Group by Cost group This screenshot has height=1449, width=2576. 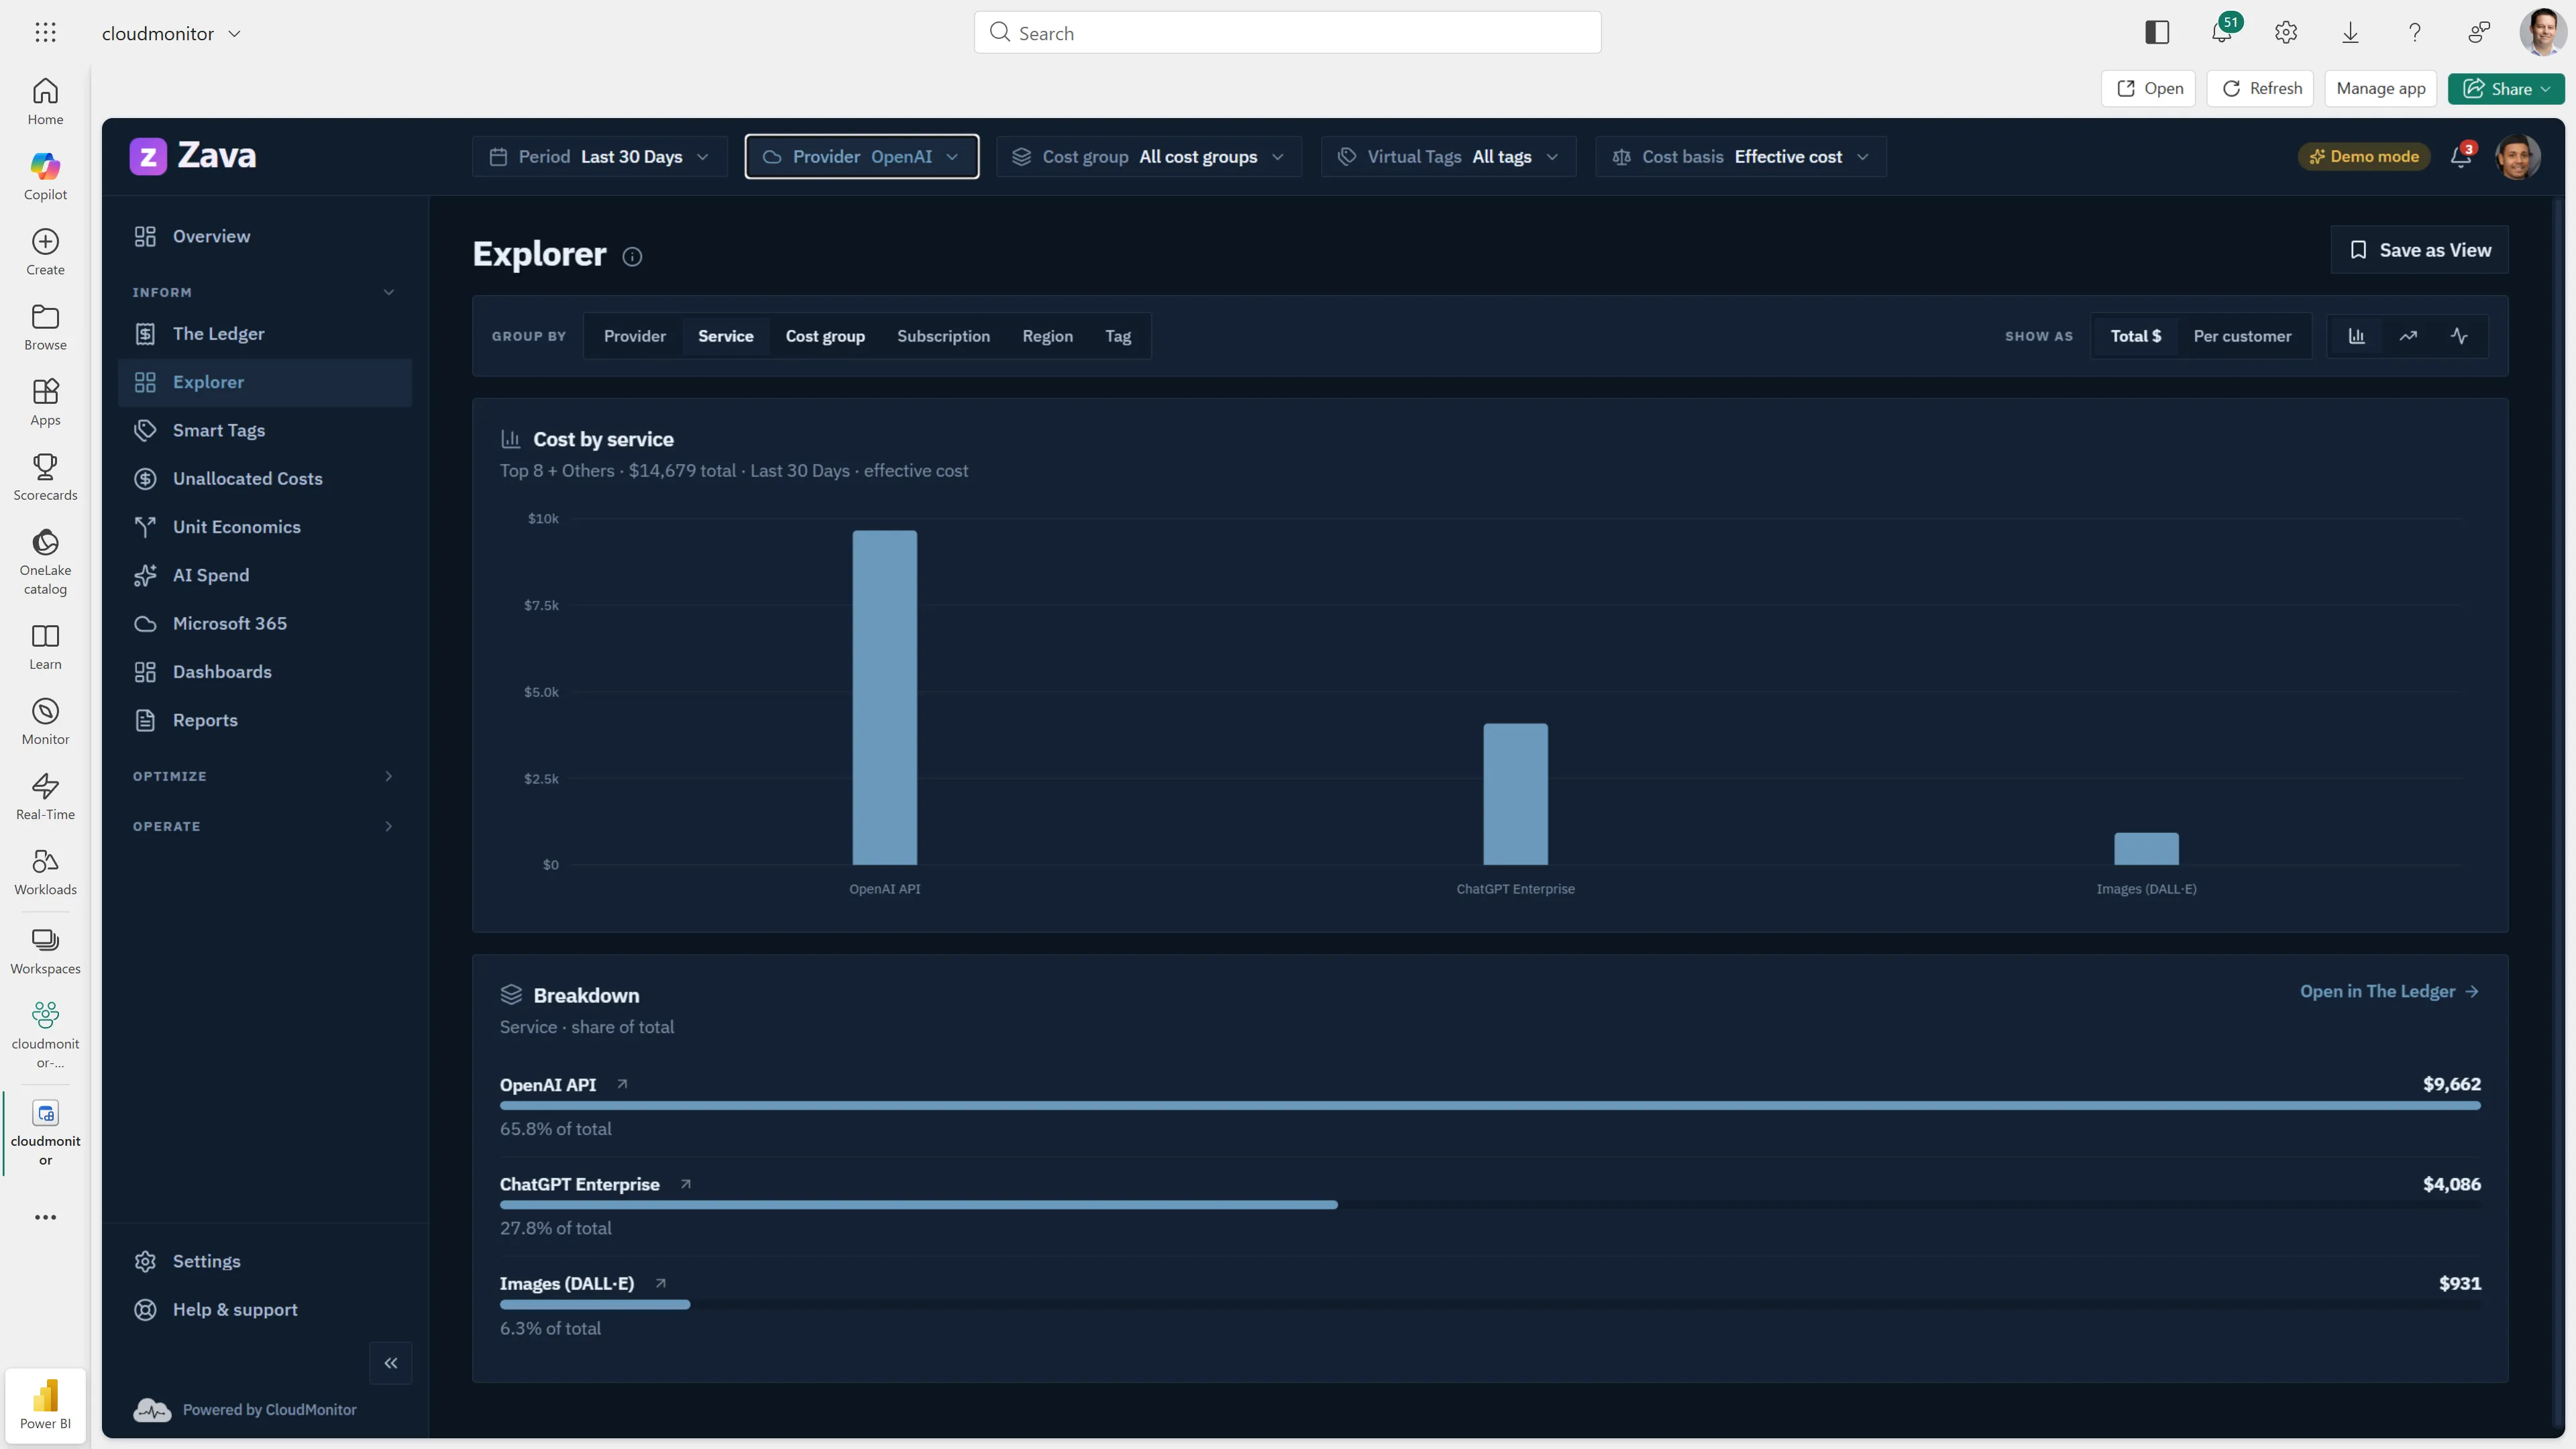point(825,336)
